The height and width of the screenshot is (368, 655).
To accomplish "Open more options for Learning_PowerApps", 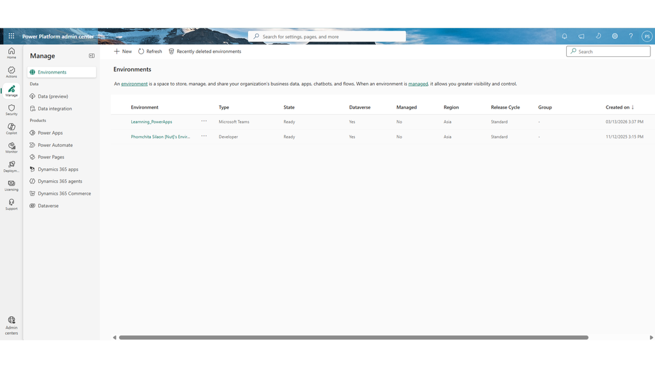I will point(204,121).
